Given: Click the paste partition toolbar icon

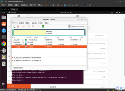Looking at the screenshot, I should pyautogui.click(x=33, y=26).
